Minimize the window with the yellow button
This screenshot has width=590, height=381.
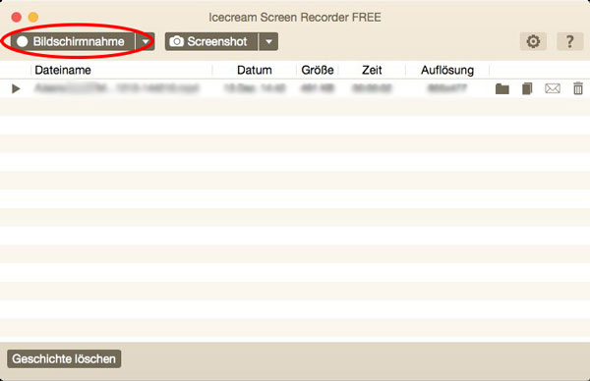pyautogui.click(x=33, y=17)
